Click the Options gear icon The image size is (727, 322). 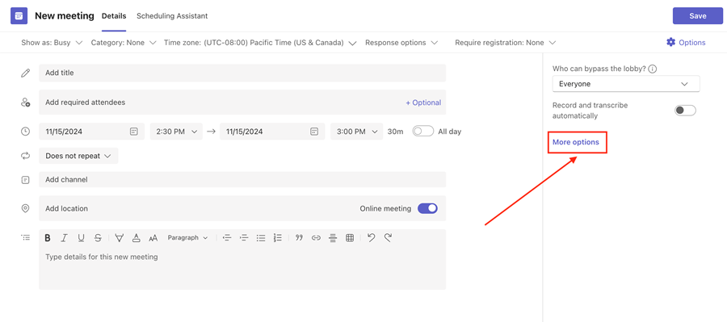(670, 42)
